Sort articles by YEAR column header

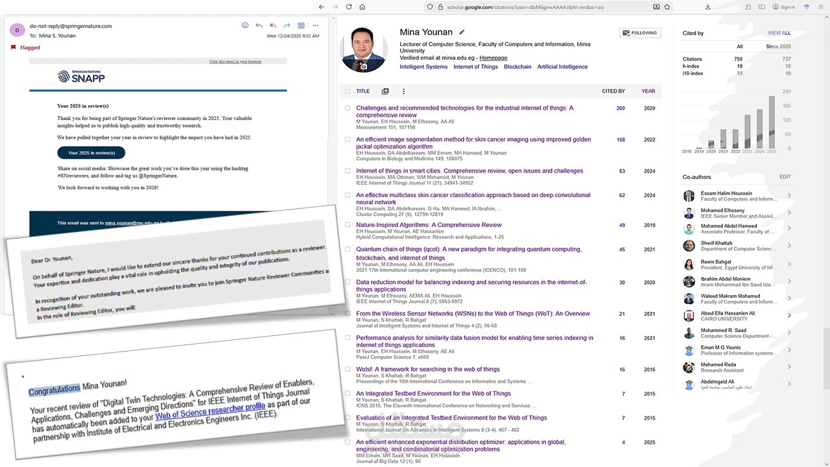pyautogui.click(x=648, y=91)
